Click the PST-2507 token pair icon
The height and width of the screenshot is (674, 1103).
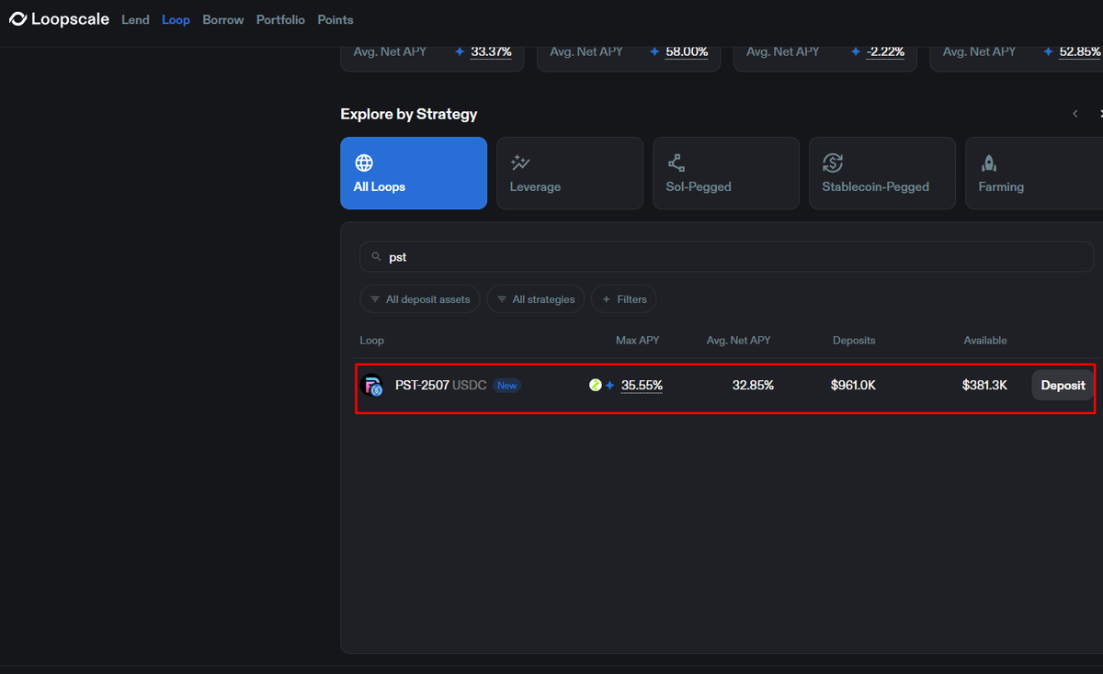point(373,386)
